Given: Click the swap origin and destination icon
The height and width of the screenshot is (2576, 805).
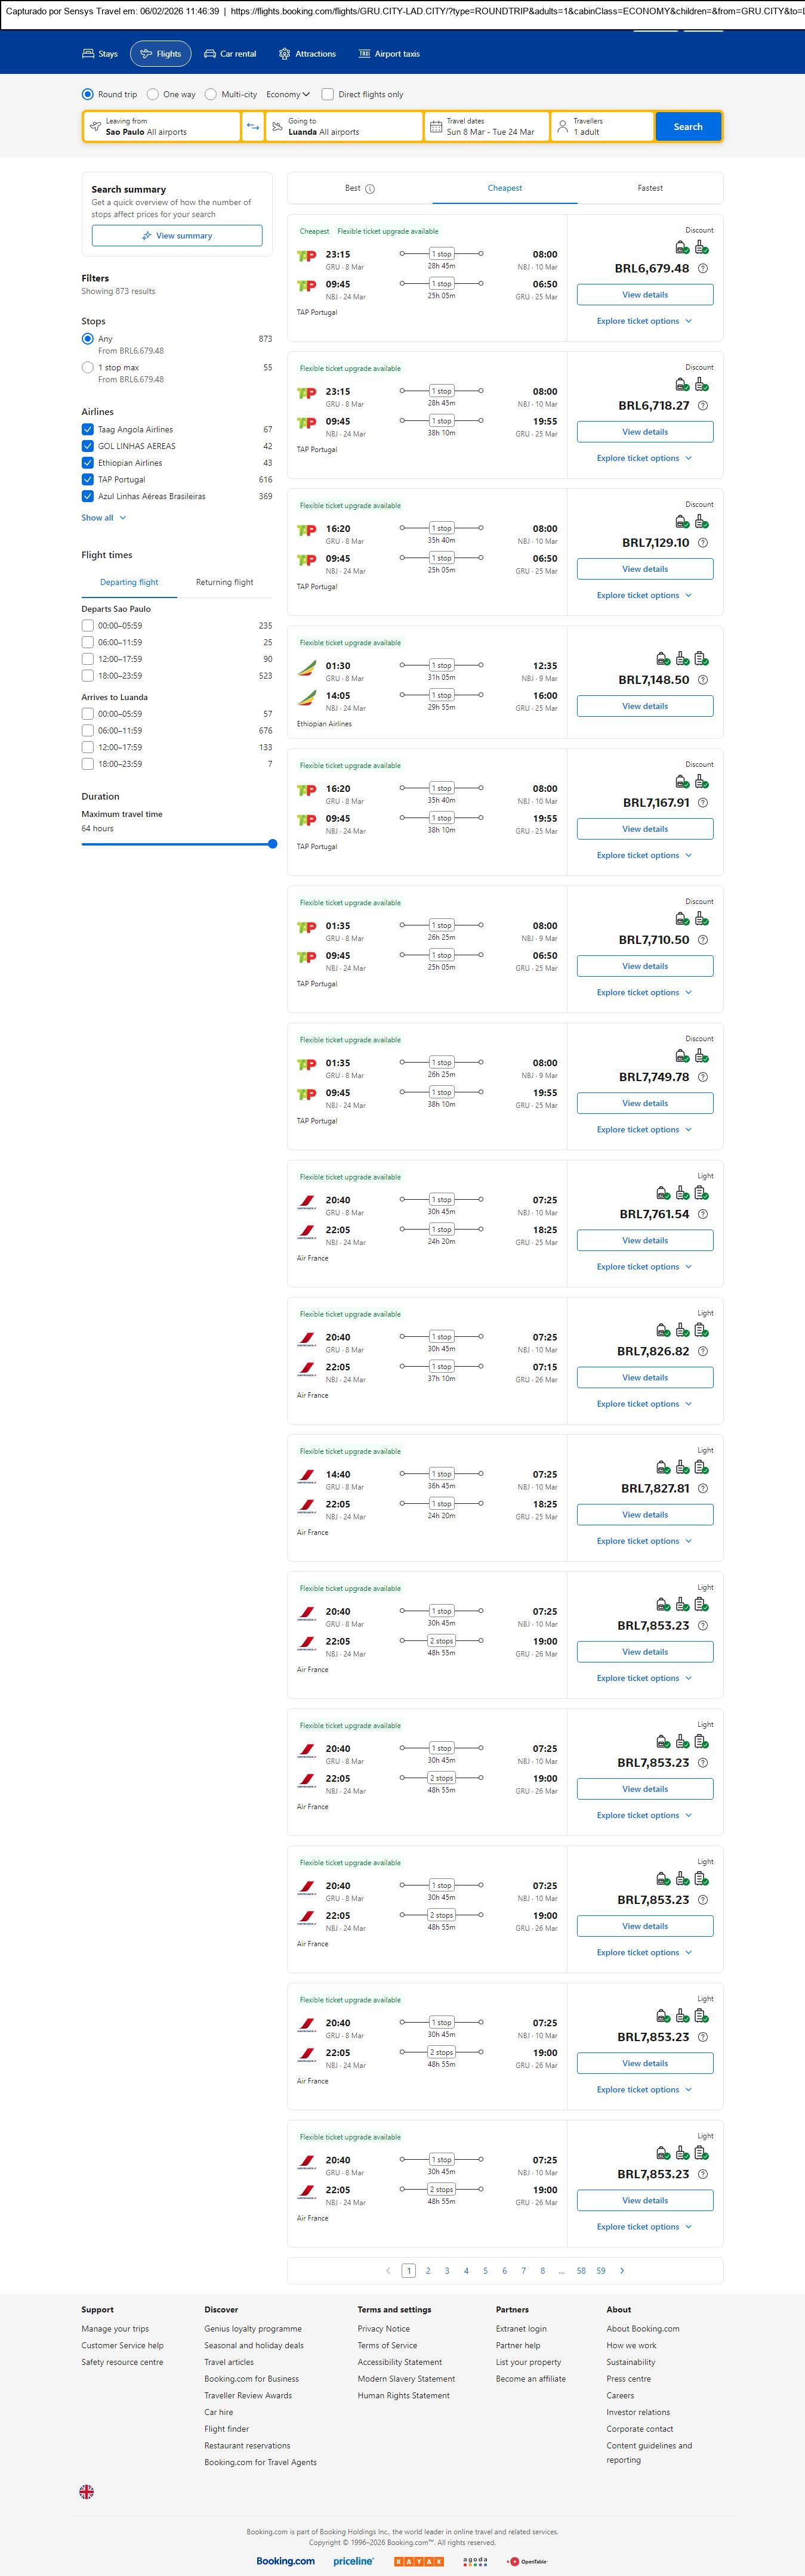Looking at the screenshot, I should click(x=252, y=127).
